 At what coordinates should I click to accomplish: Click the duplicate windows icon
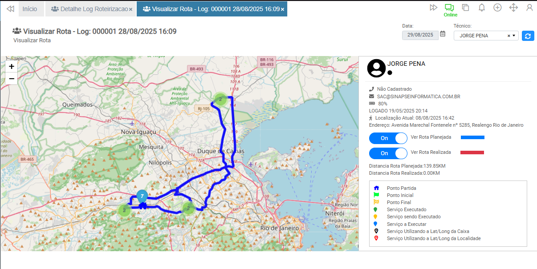pyautogui.click(x=465, y=8)
